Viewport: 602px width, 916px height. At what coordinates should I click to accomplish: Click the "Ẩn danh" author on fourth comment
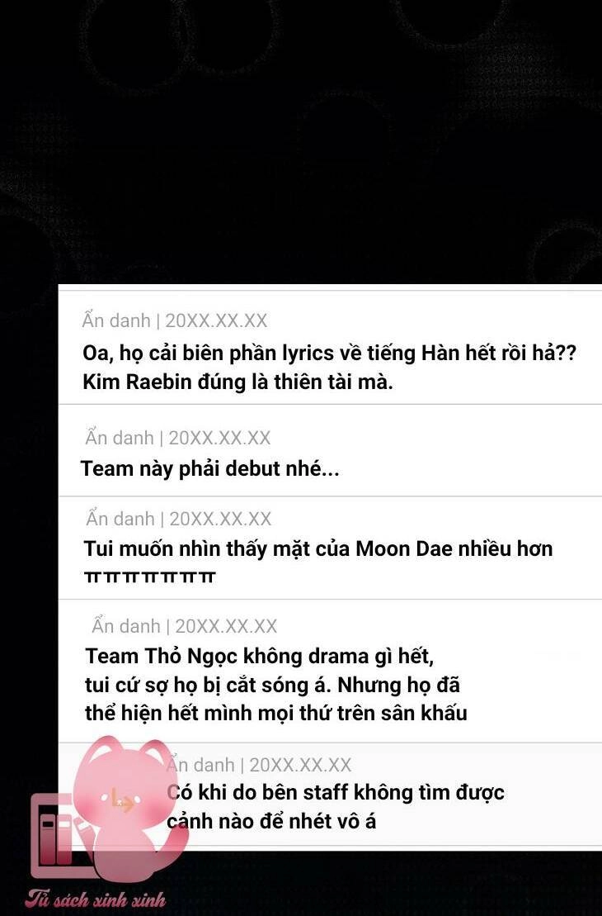click(125, 625)
